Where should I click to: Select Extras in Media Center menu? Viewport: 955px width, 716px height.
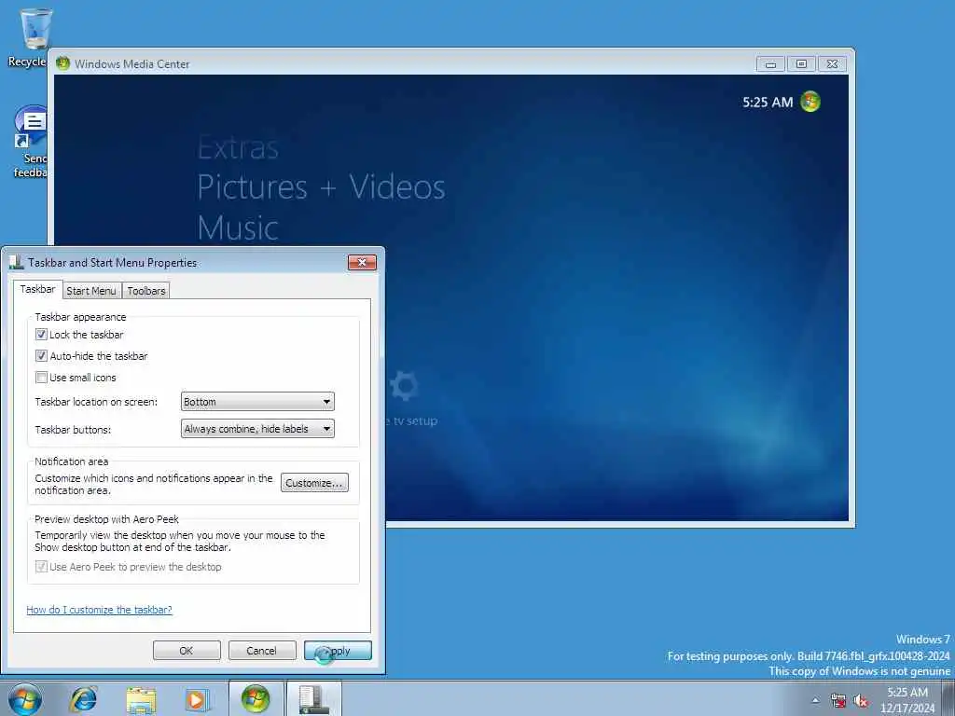[238, 148]
